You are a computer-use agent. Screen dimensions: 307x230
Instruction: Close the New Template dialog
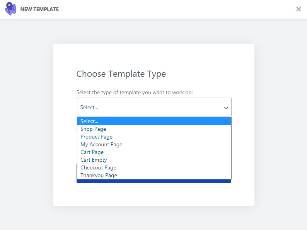click(x=298, y=9)
